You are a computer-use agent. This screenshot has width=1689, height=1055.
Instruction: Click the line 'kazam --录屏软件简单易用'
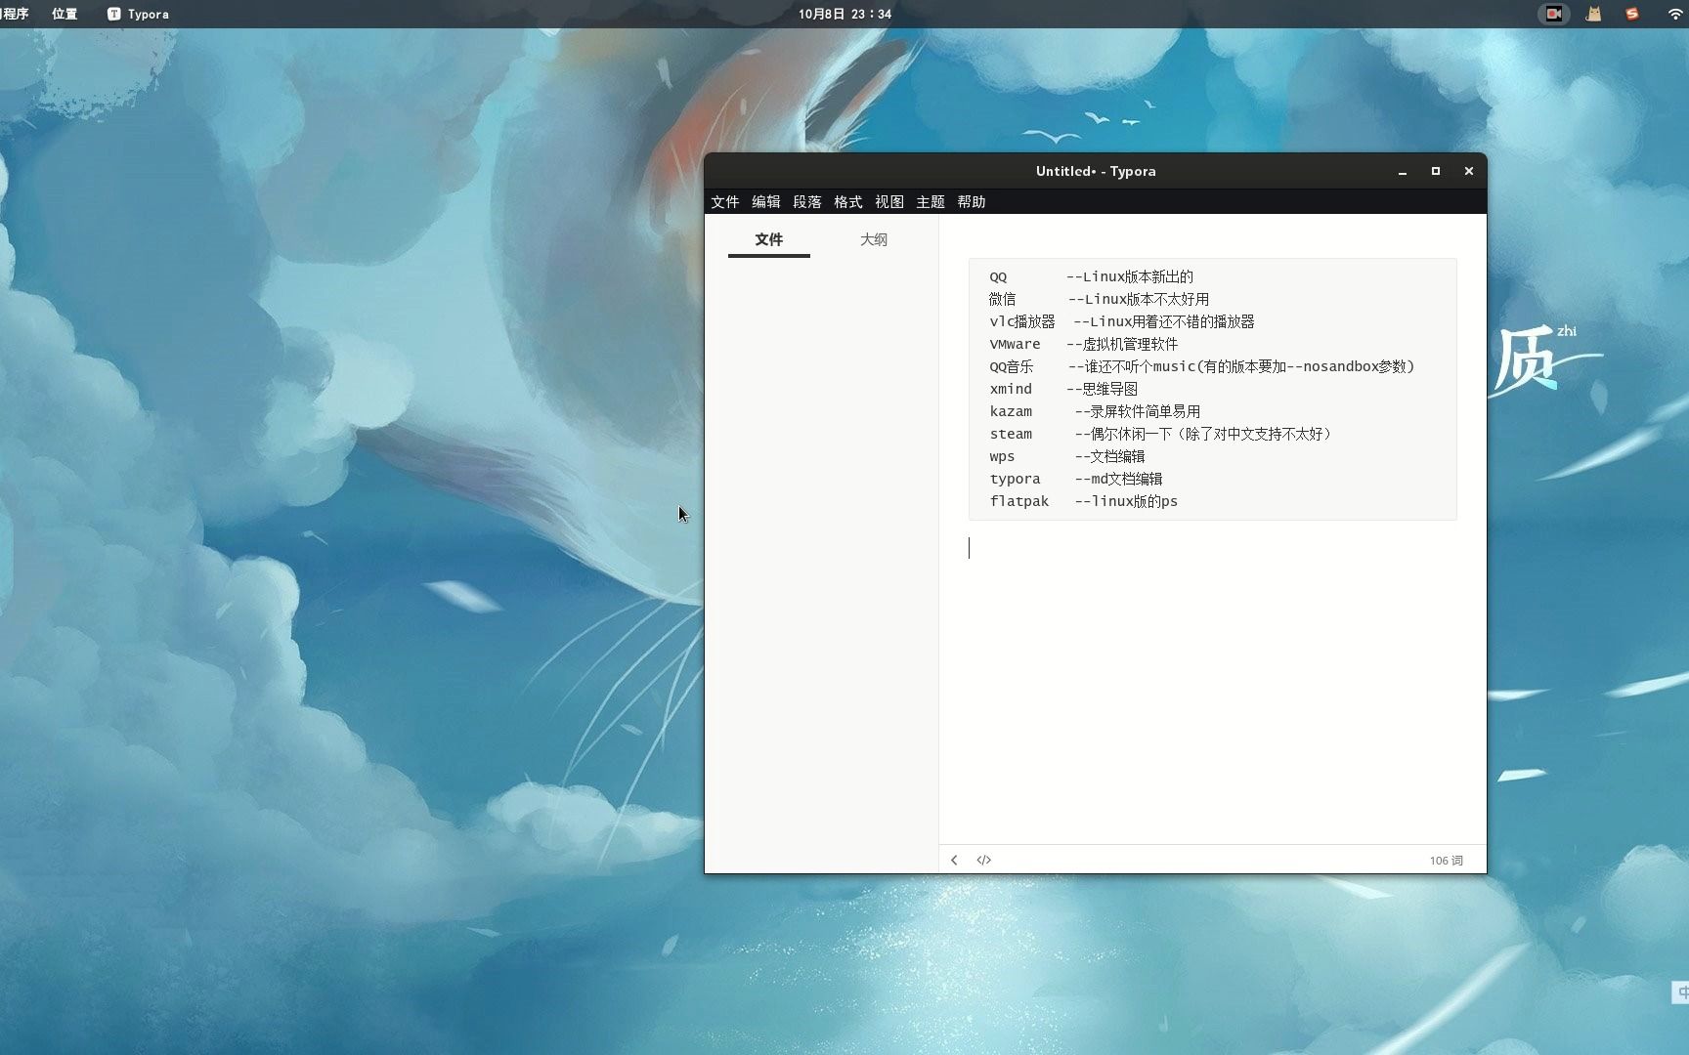1095,411
